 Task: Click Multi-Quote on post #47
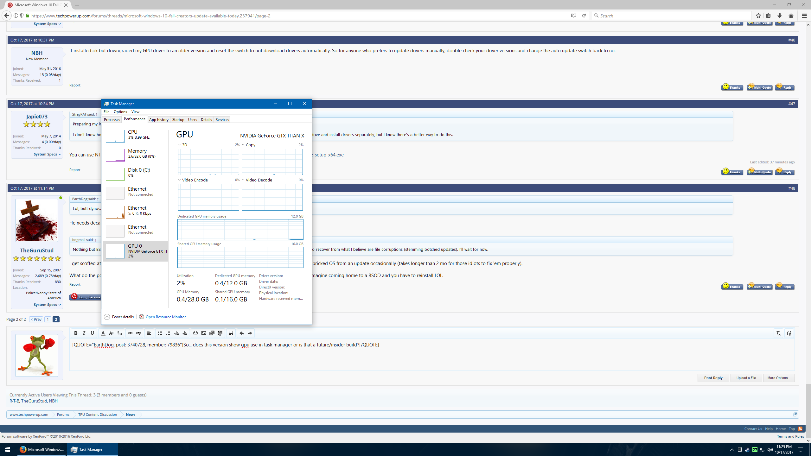[759, 172]
